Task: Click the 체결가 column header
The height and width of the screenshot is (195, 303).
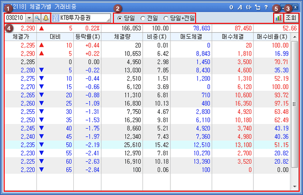Action: (20, 36)
